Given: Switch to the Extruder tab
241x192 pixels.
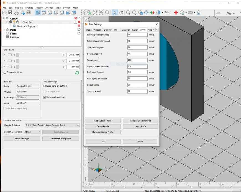Looking at the screenshot, I should pos(107,30).
